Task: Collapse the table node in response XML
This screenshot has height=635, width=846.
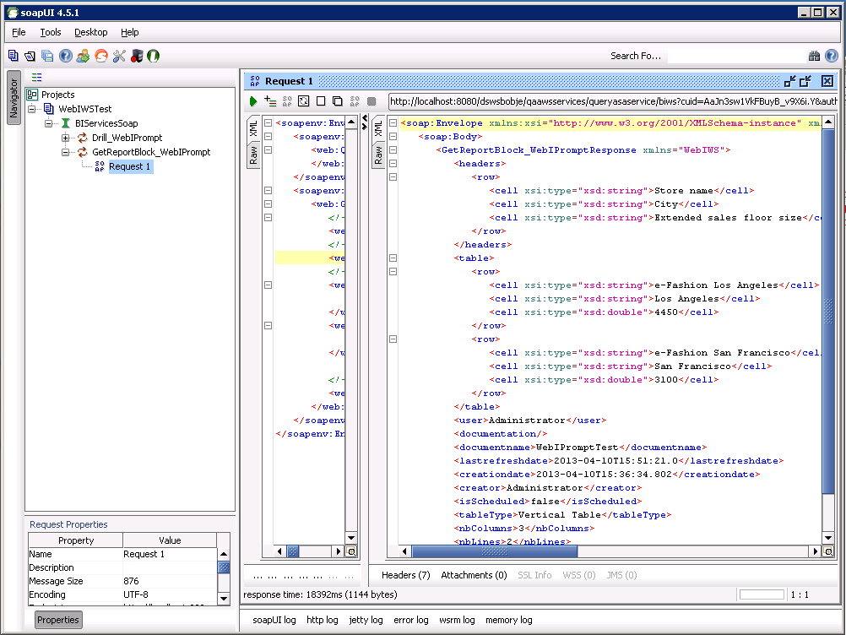Action: (393, 258)
